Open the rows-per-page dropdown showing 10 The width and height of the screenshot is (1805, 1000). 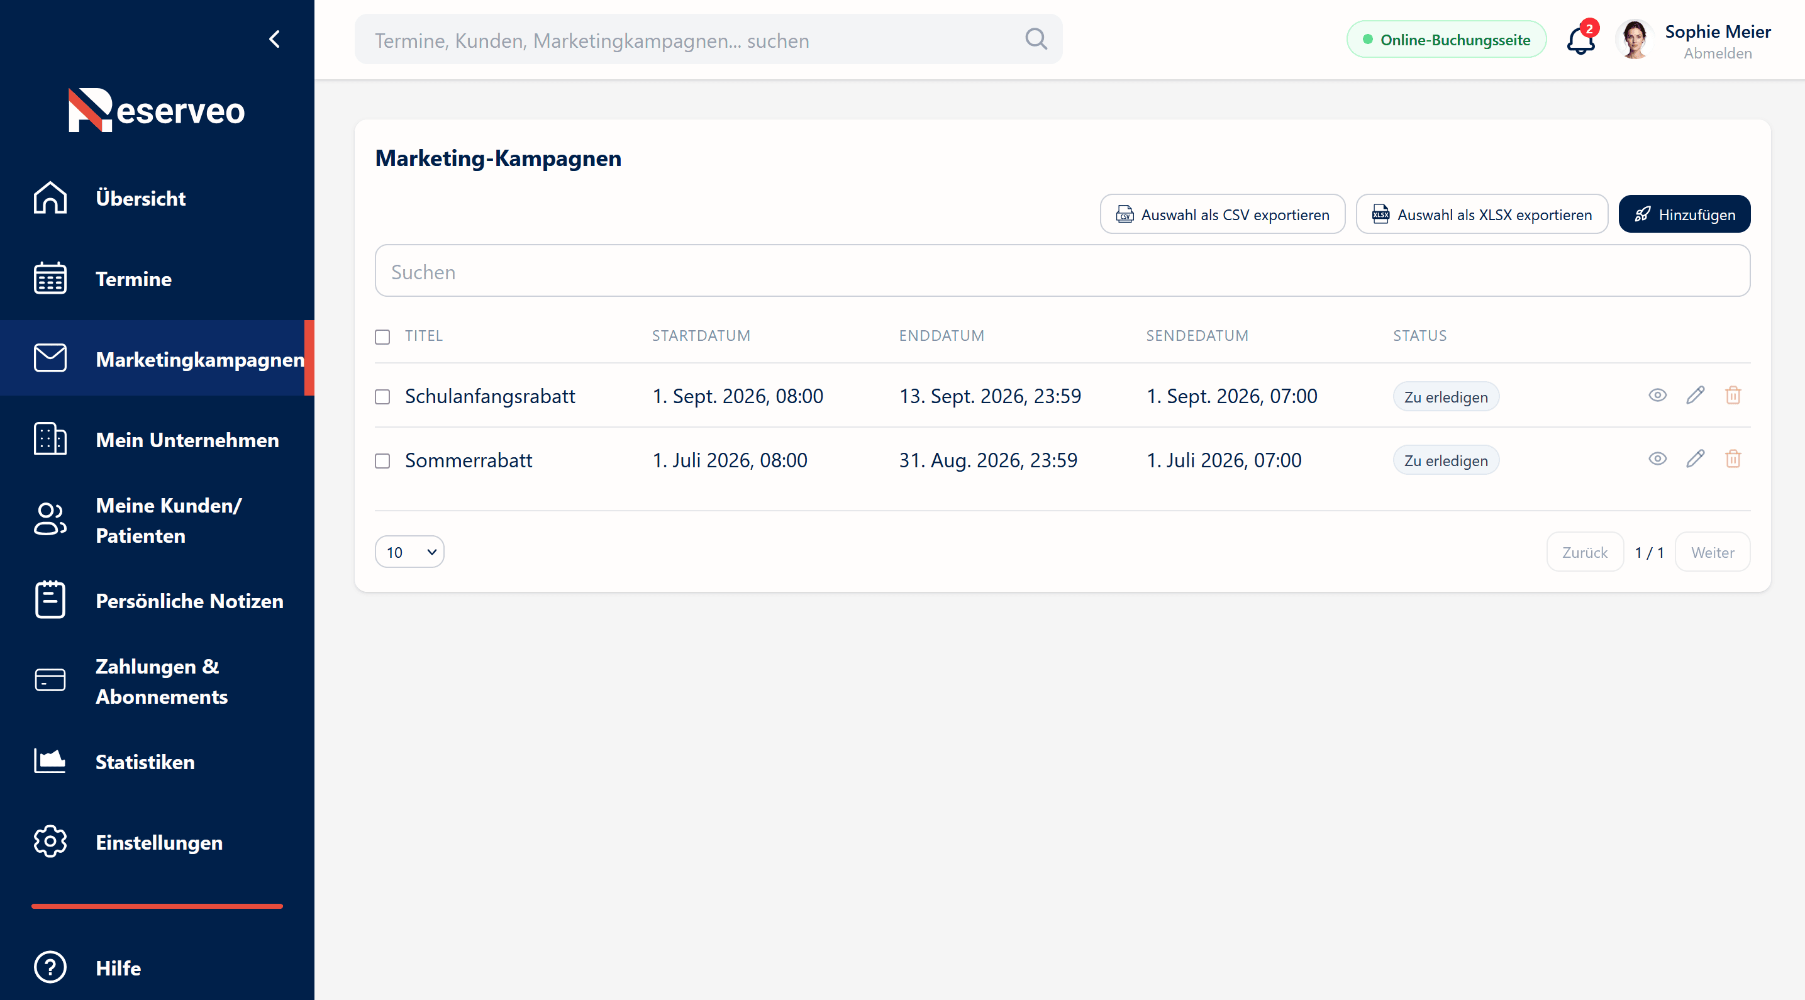409,552
